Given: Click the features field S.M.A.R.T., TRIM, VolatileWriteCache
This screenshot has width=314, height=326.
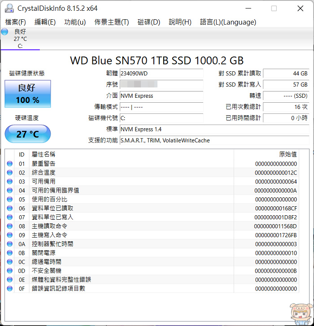Looking at the screenshot, I should tap(214, 140).
